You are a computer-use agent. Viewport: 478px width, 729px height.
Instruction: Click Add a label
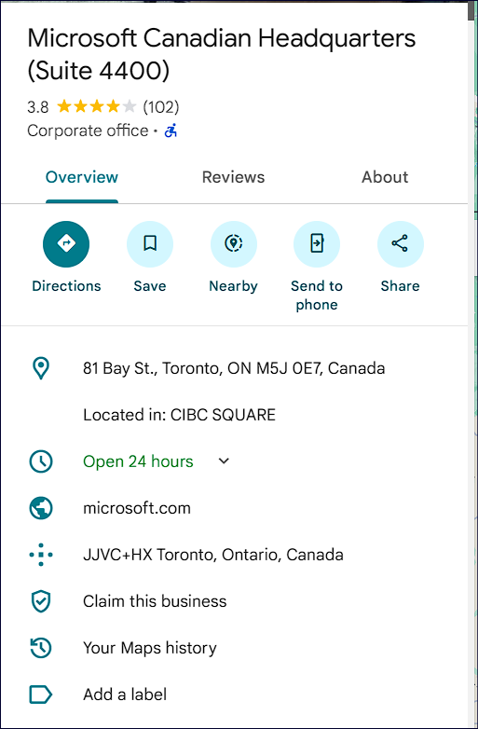click(x=125, y=695)
